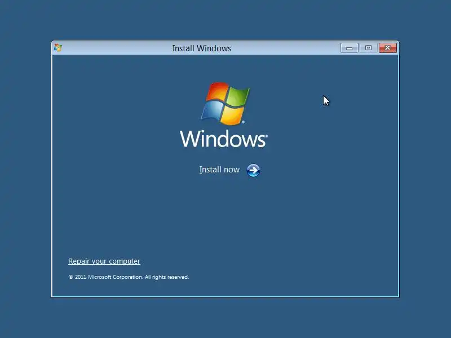Open the Repair your computer link
The image size is (451, 338).
point(104,261)
